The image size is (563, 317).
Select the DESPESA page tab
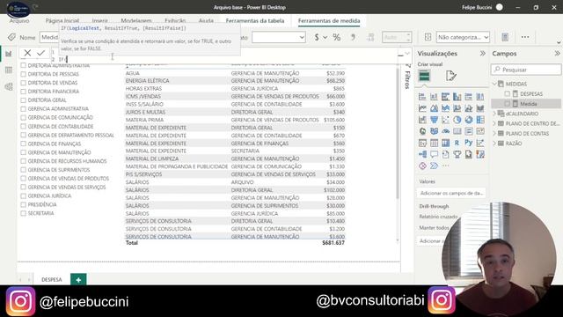click(x=52, y=280)
